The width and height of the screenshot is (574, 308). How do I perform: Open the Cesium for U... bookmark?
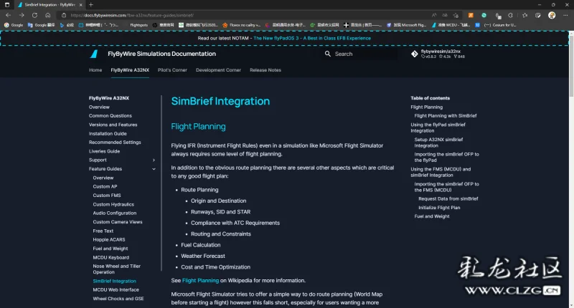(500, 25)
